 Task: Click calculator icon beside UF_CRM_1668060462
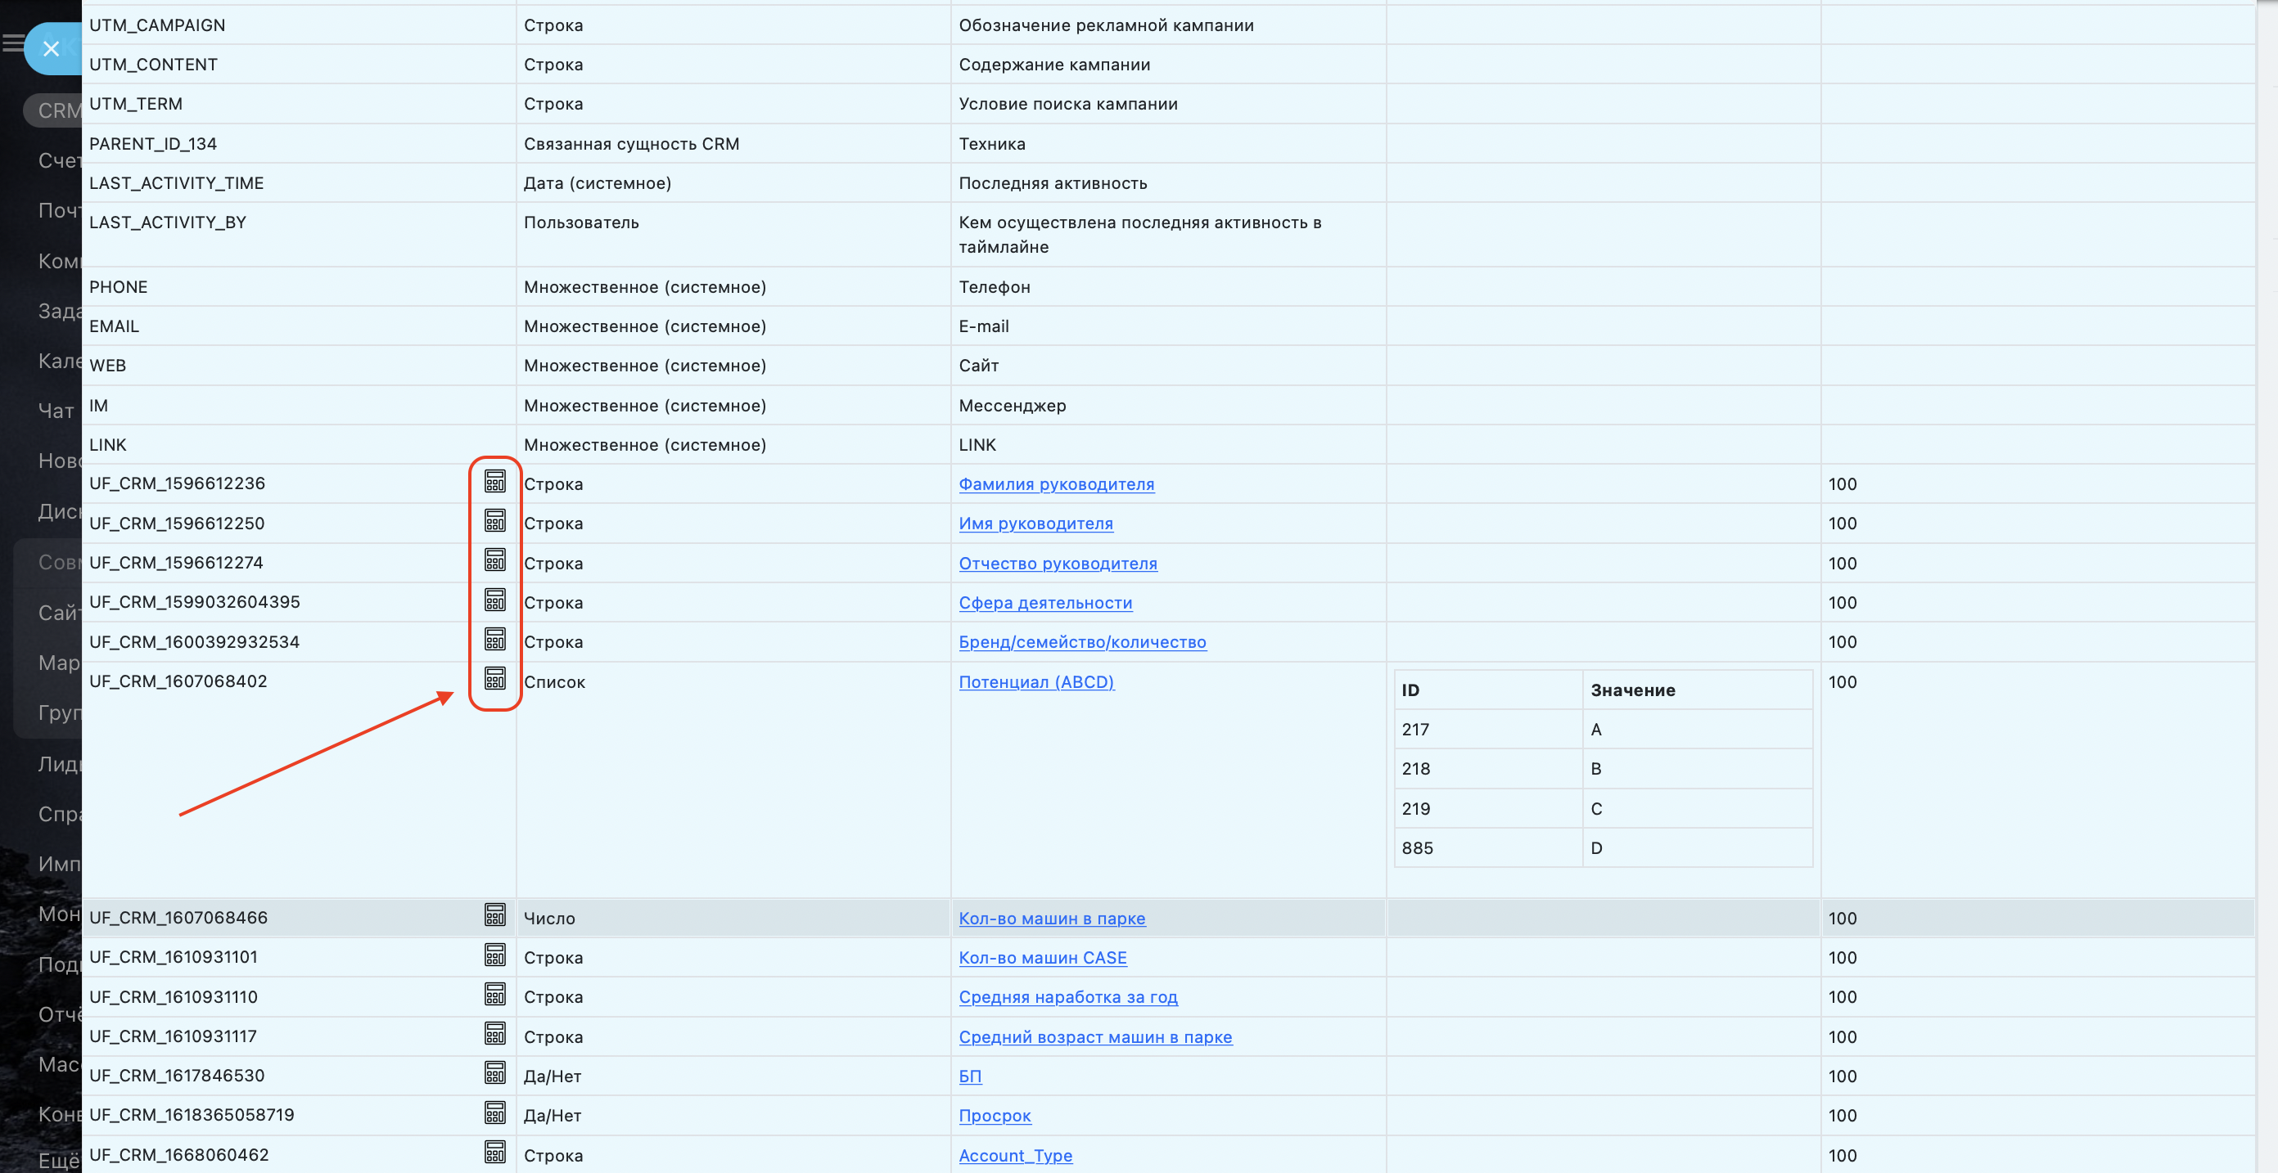click(x=494, y=1153)
